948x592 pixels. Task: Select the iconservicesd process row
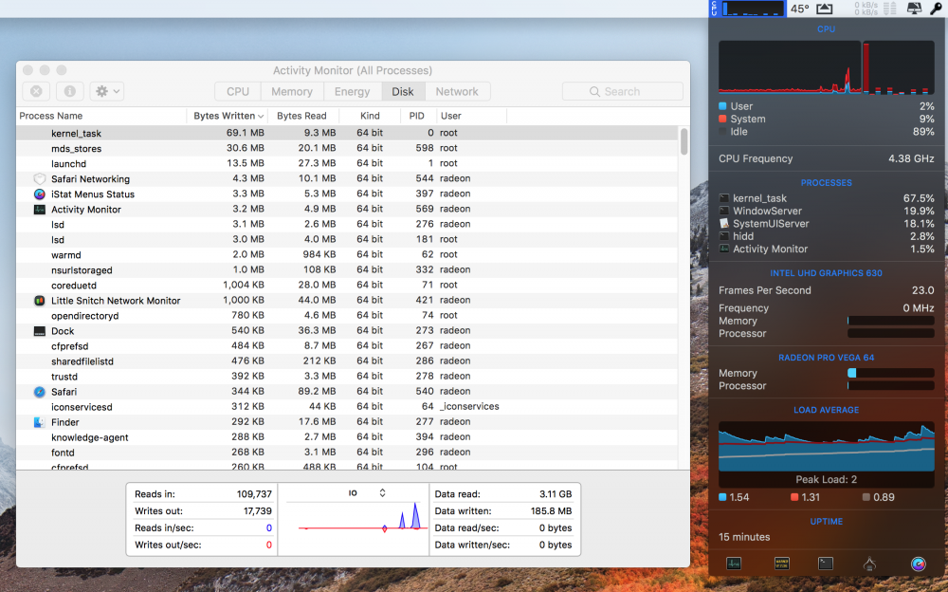pyautogui.click(x=348, y=407)
